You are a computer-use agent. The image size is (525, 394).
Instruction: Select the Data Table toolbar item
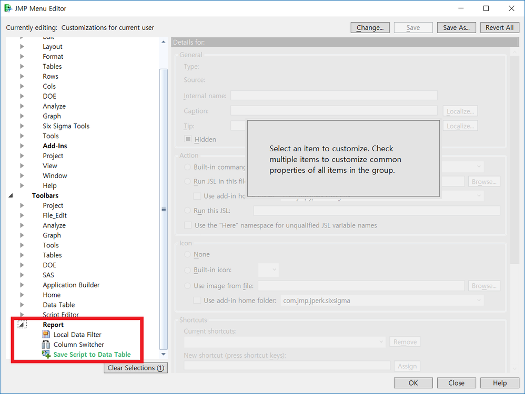(58, 305)
